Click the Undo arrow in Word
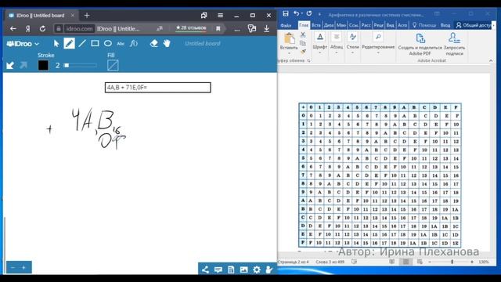Image resolution: width=501 pixels, height=282 pixels. [x=297, y=13]
